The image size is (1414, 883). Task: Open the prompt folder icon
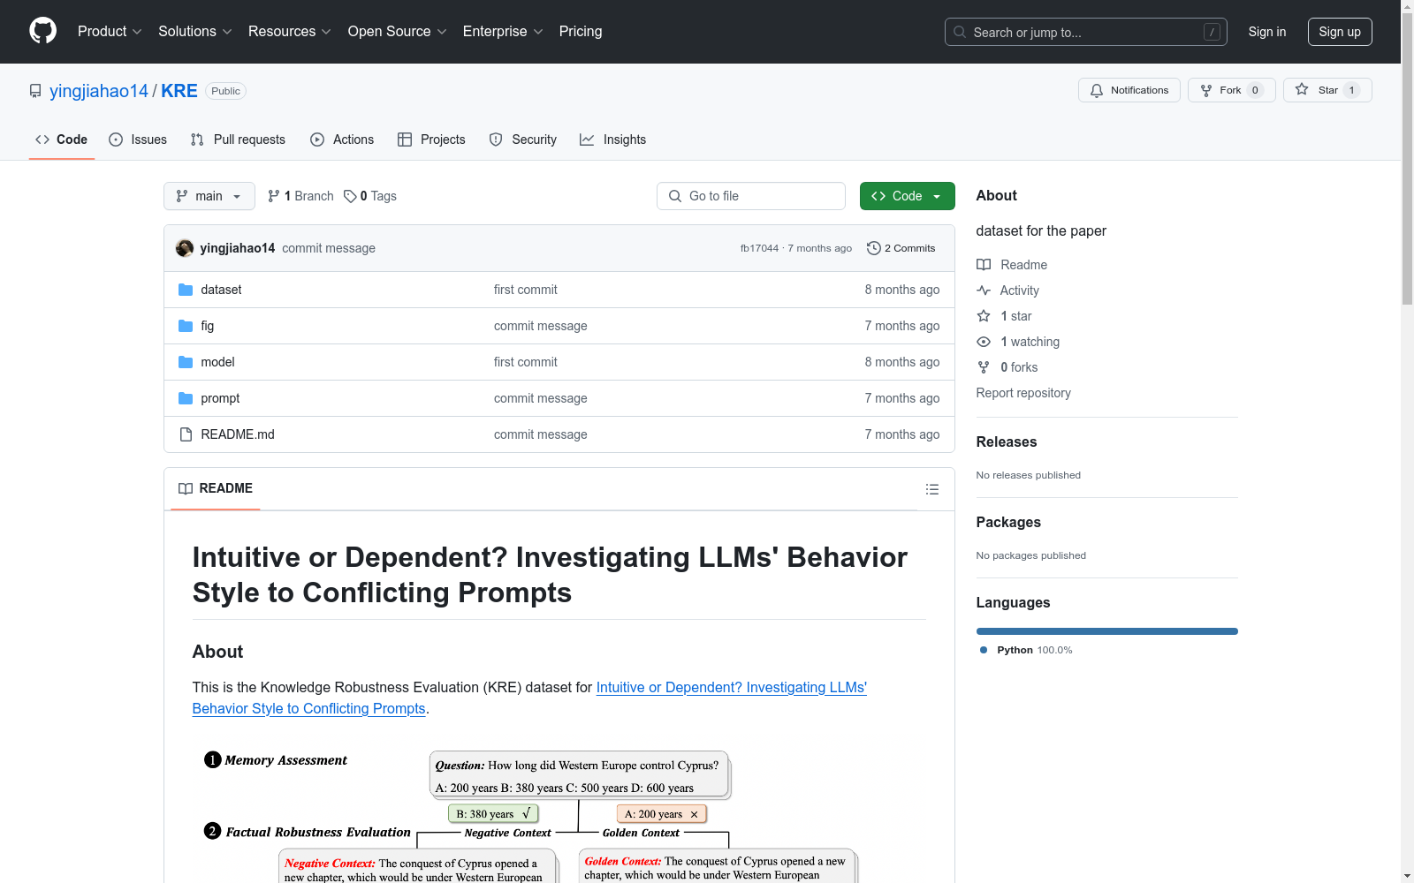(x=186, y=398)
